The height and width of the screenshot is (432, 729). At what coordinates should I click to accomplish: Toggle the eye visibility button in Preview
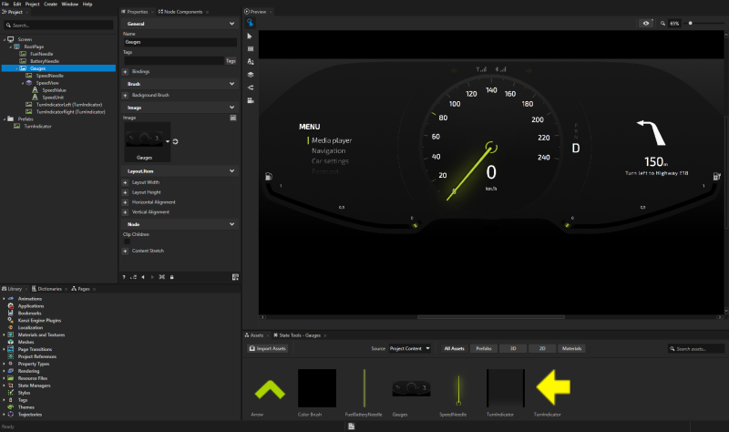[647, 23]
